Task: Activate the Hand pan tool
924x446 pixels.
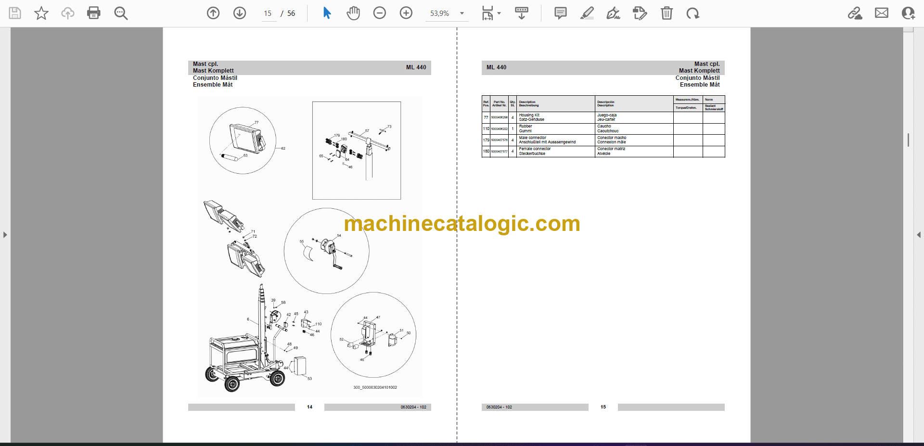Action: click(x=353, y=13)
